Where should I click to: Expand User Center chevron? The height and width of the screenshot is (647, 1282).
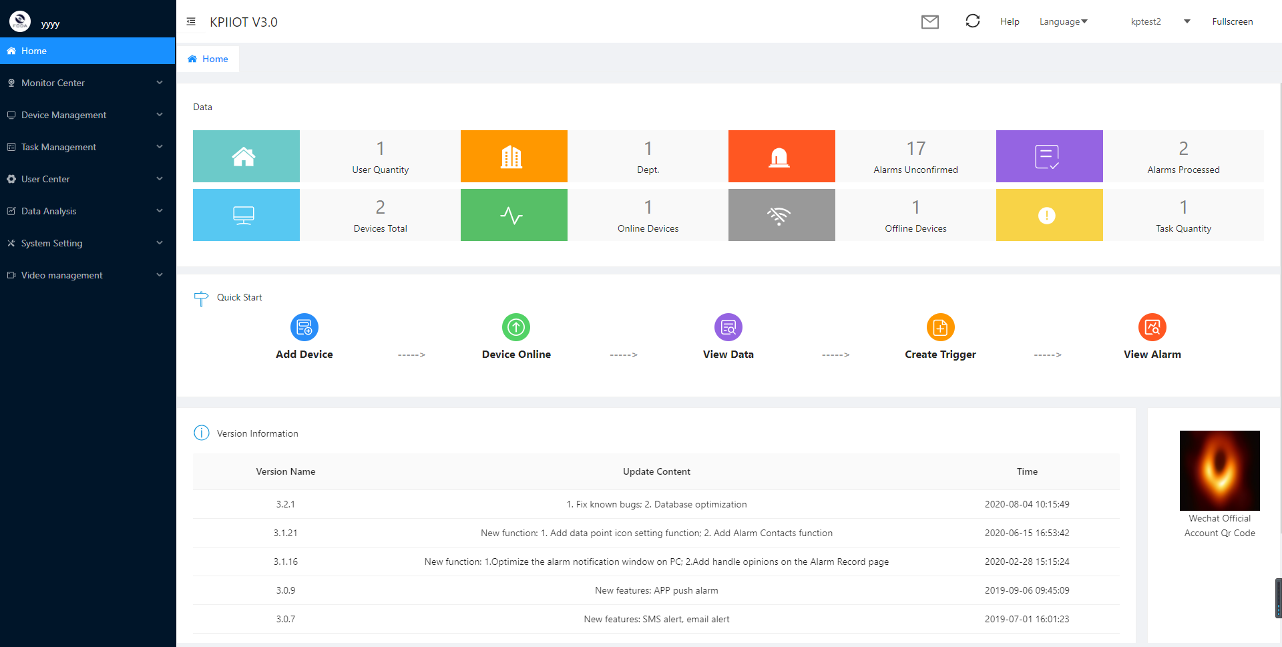160,179
